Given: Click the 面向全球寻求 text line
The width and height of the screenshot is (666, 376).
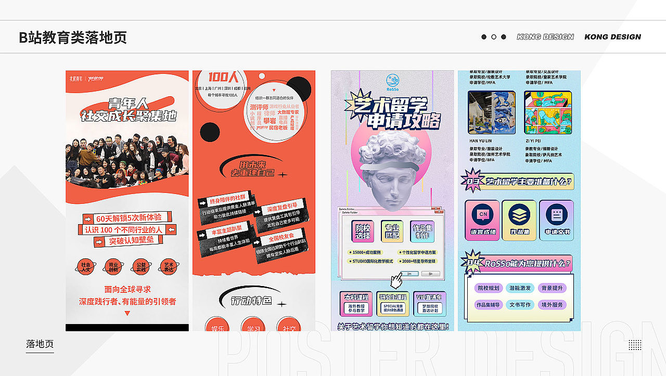Looking at the screenshot, I should point(127,289).
